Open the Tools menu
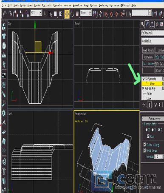Screen dimensions: 164x193 16,6
